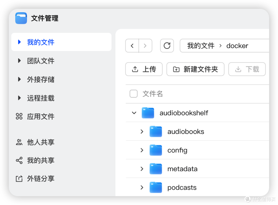
Task: Open the audiobooks folder icon
Action: point(156,132)
